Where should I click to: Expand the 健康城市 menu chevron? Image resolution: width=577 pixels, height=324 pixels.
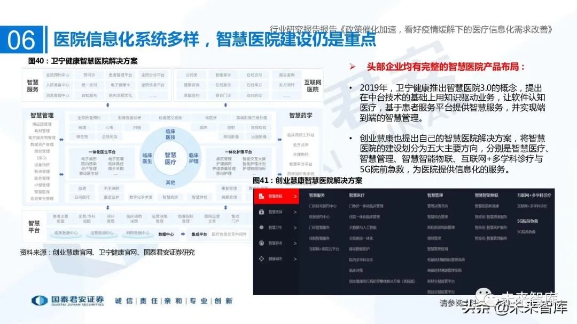295,259
